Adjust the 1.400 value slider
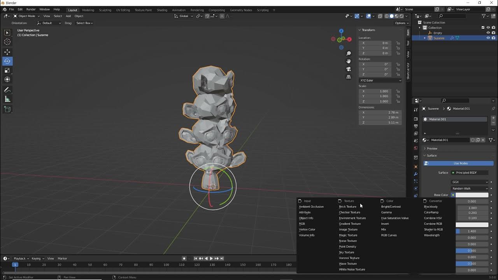 tap(472, 231)
